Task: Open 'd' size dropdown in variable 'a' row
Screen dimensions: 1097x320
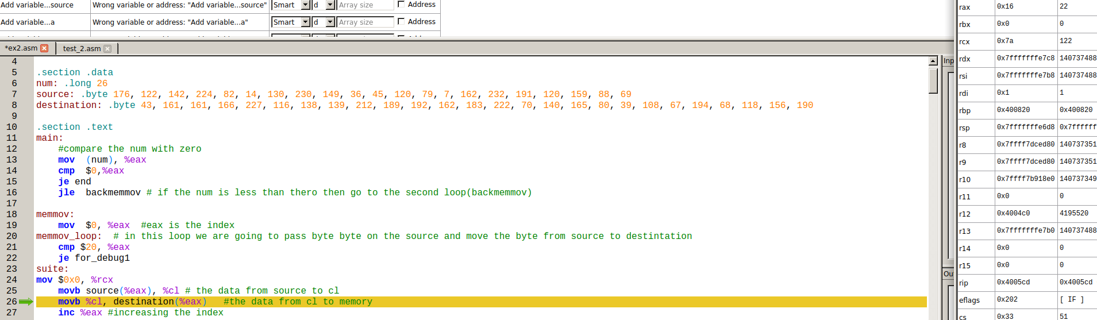Action: click(330, 22)
